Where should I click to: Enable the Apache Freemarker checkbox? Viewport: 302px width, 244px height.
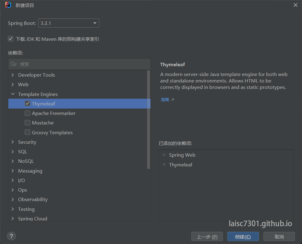coord(27,113)
